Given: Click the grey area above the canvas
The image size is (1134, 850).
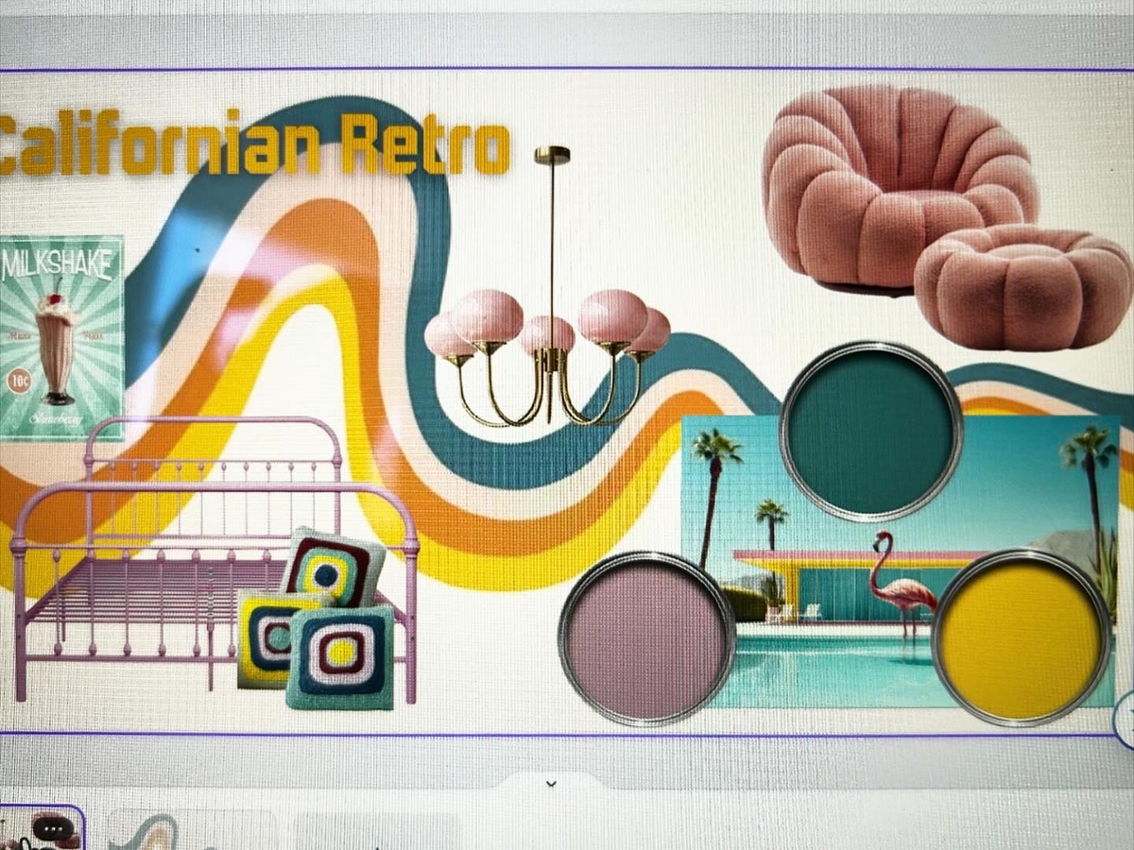Looking at the screenshot, I should click(567, 40).
